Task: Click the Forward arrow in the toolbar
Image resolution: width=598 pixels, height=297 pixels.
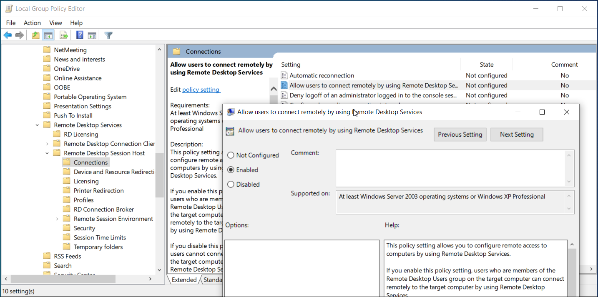Action: pos(19,35)
